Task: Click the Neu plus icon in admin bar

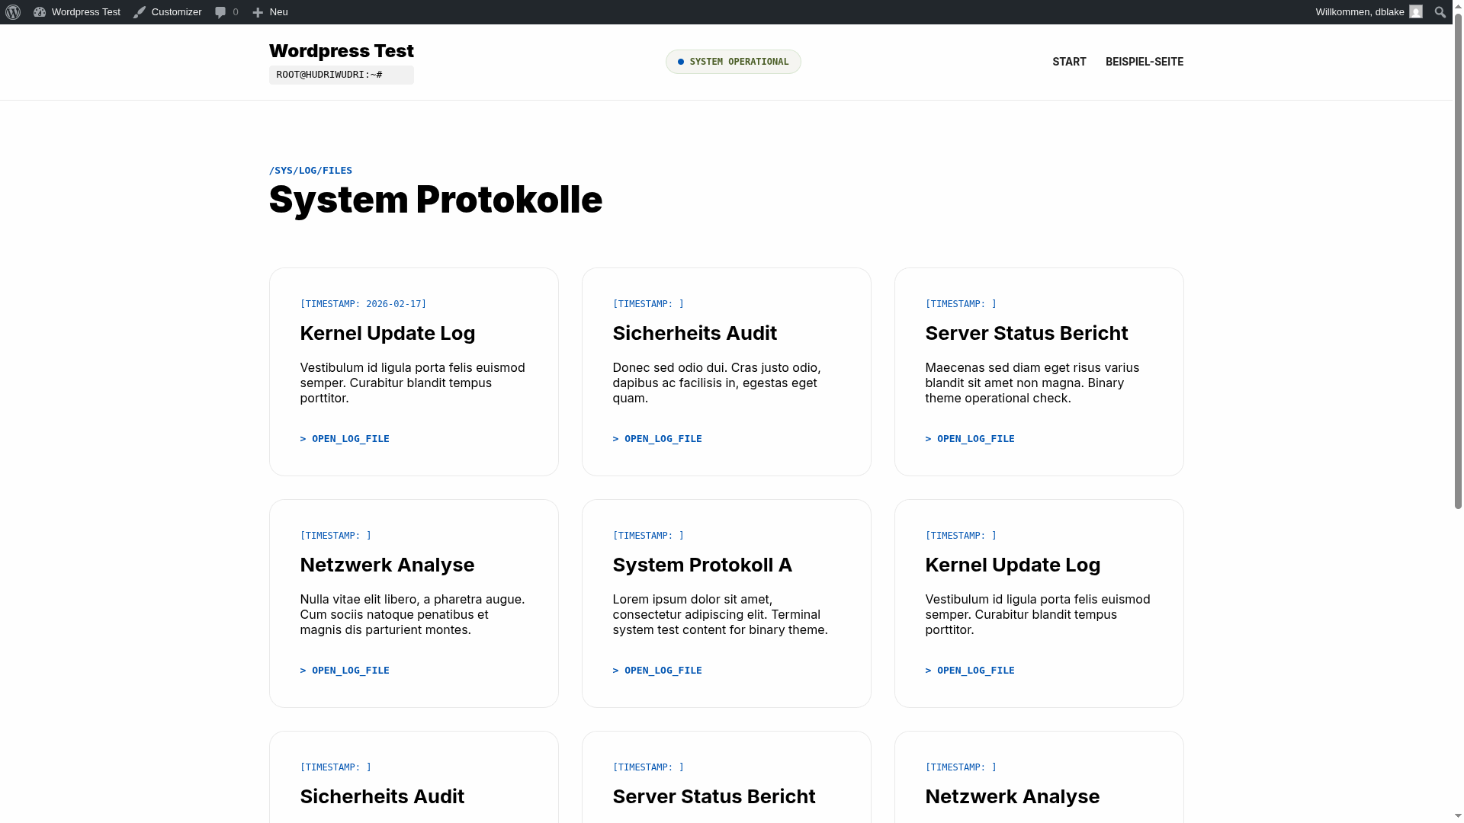Action: pyautogui.click(x=258, y=11)
